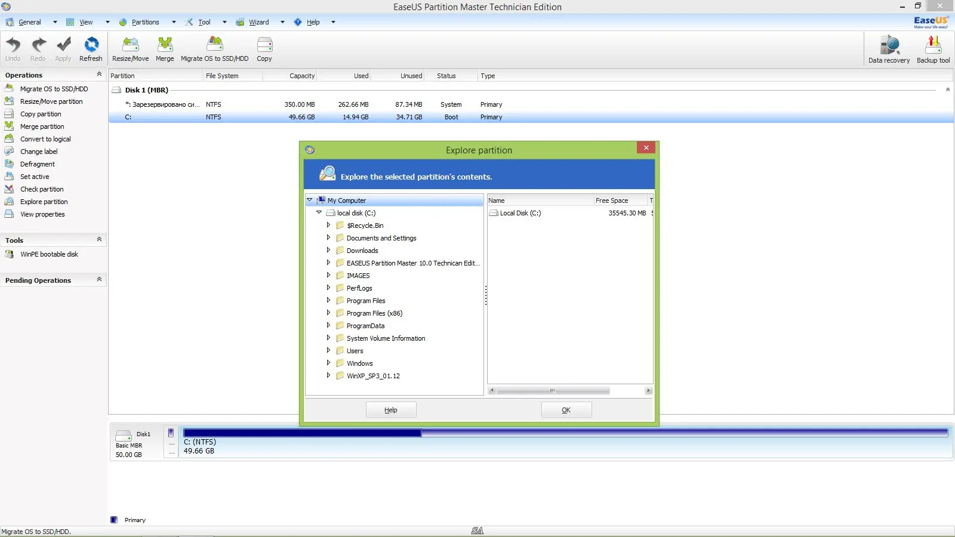The width and height of the screenshot is (955, 537).
Task: Select Resize/Move partition in Operations panel
Action: point(51,101)
